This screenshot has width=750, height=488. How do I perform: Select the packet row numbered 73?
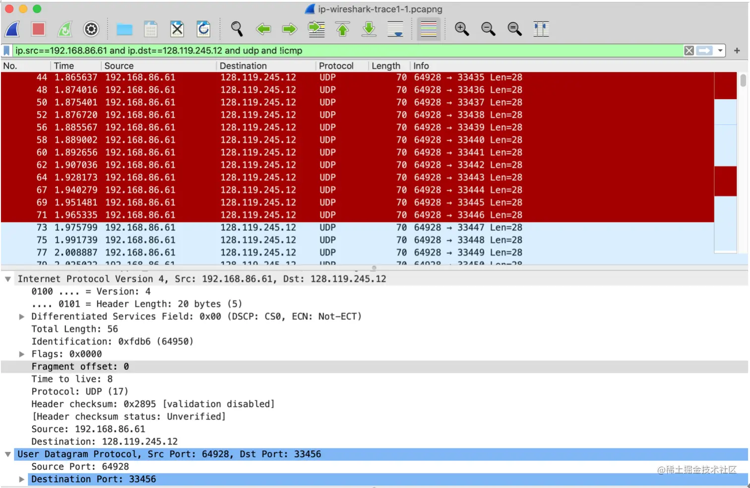tap(198, 227)
